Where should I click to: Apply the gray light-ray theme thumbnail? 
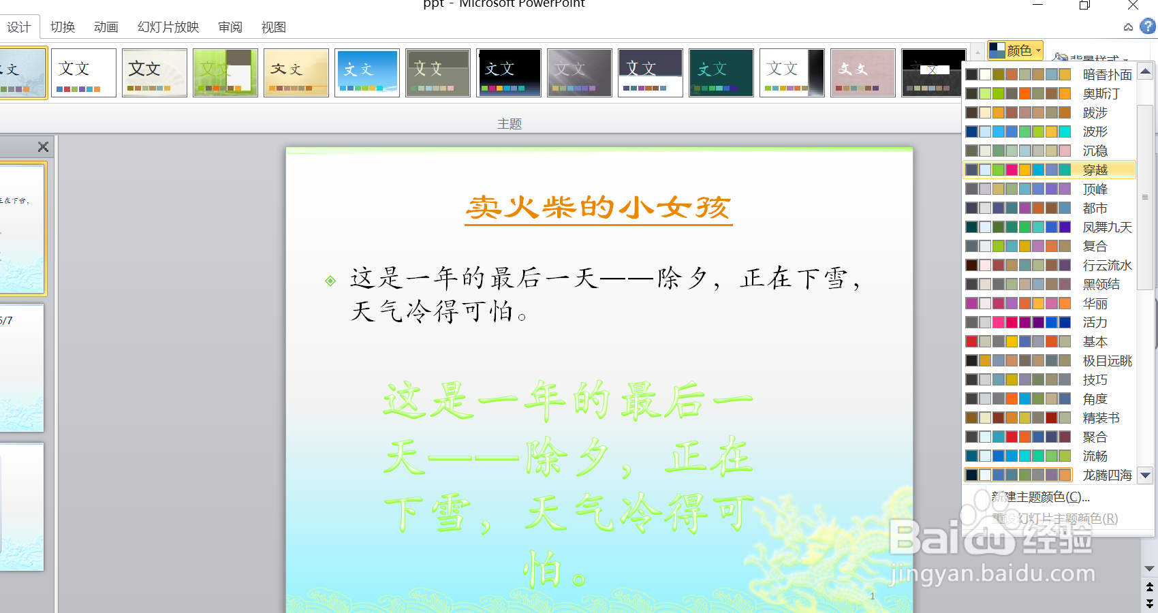[580, 73]
